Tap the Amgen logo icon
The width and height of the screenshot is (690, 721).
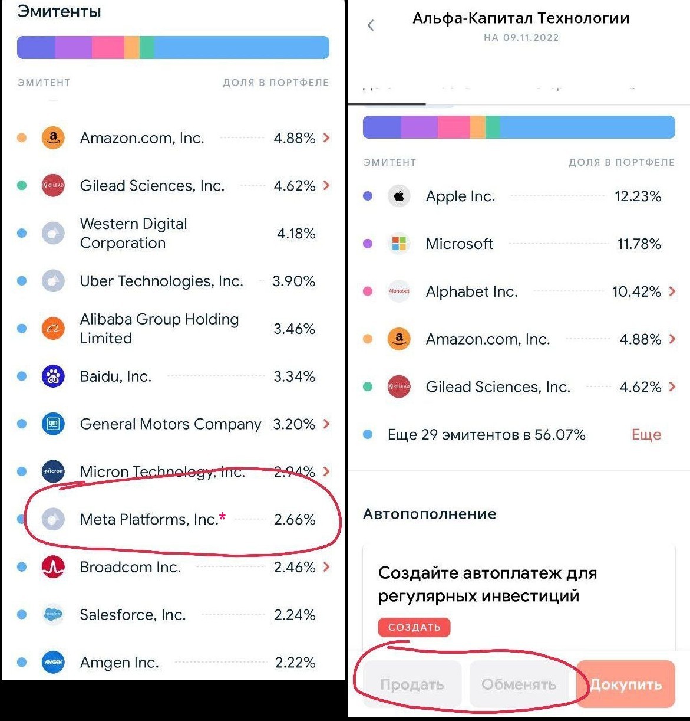click(53, 663)
